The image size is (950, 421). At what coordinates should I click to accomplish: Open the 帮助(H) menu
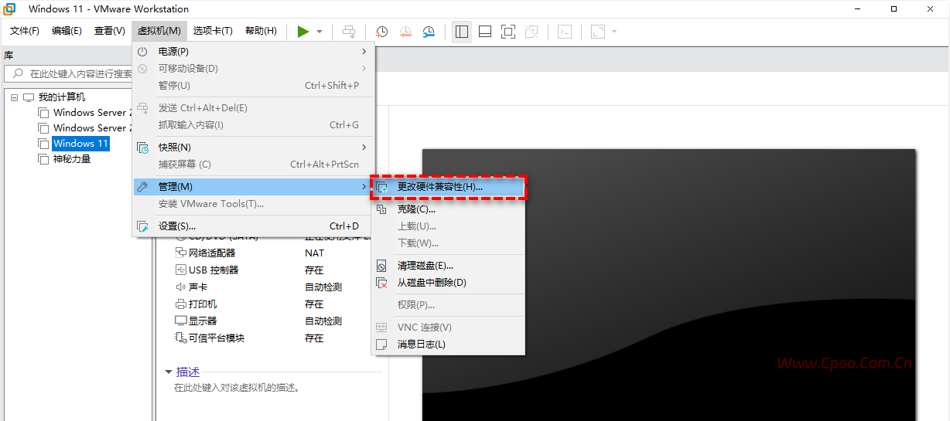(x=261, y=31)
